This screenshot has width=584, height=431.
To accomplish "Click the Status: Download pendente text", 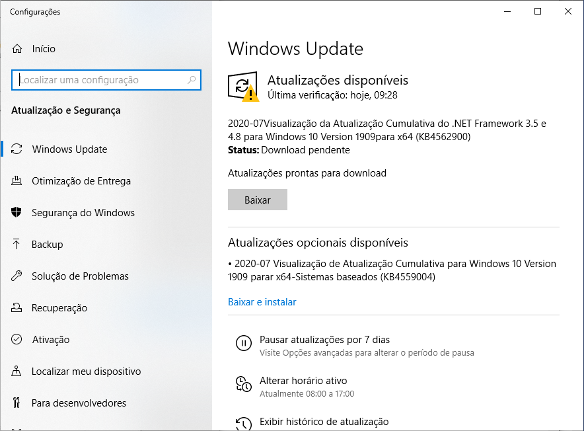I will (x=289, y=150).
